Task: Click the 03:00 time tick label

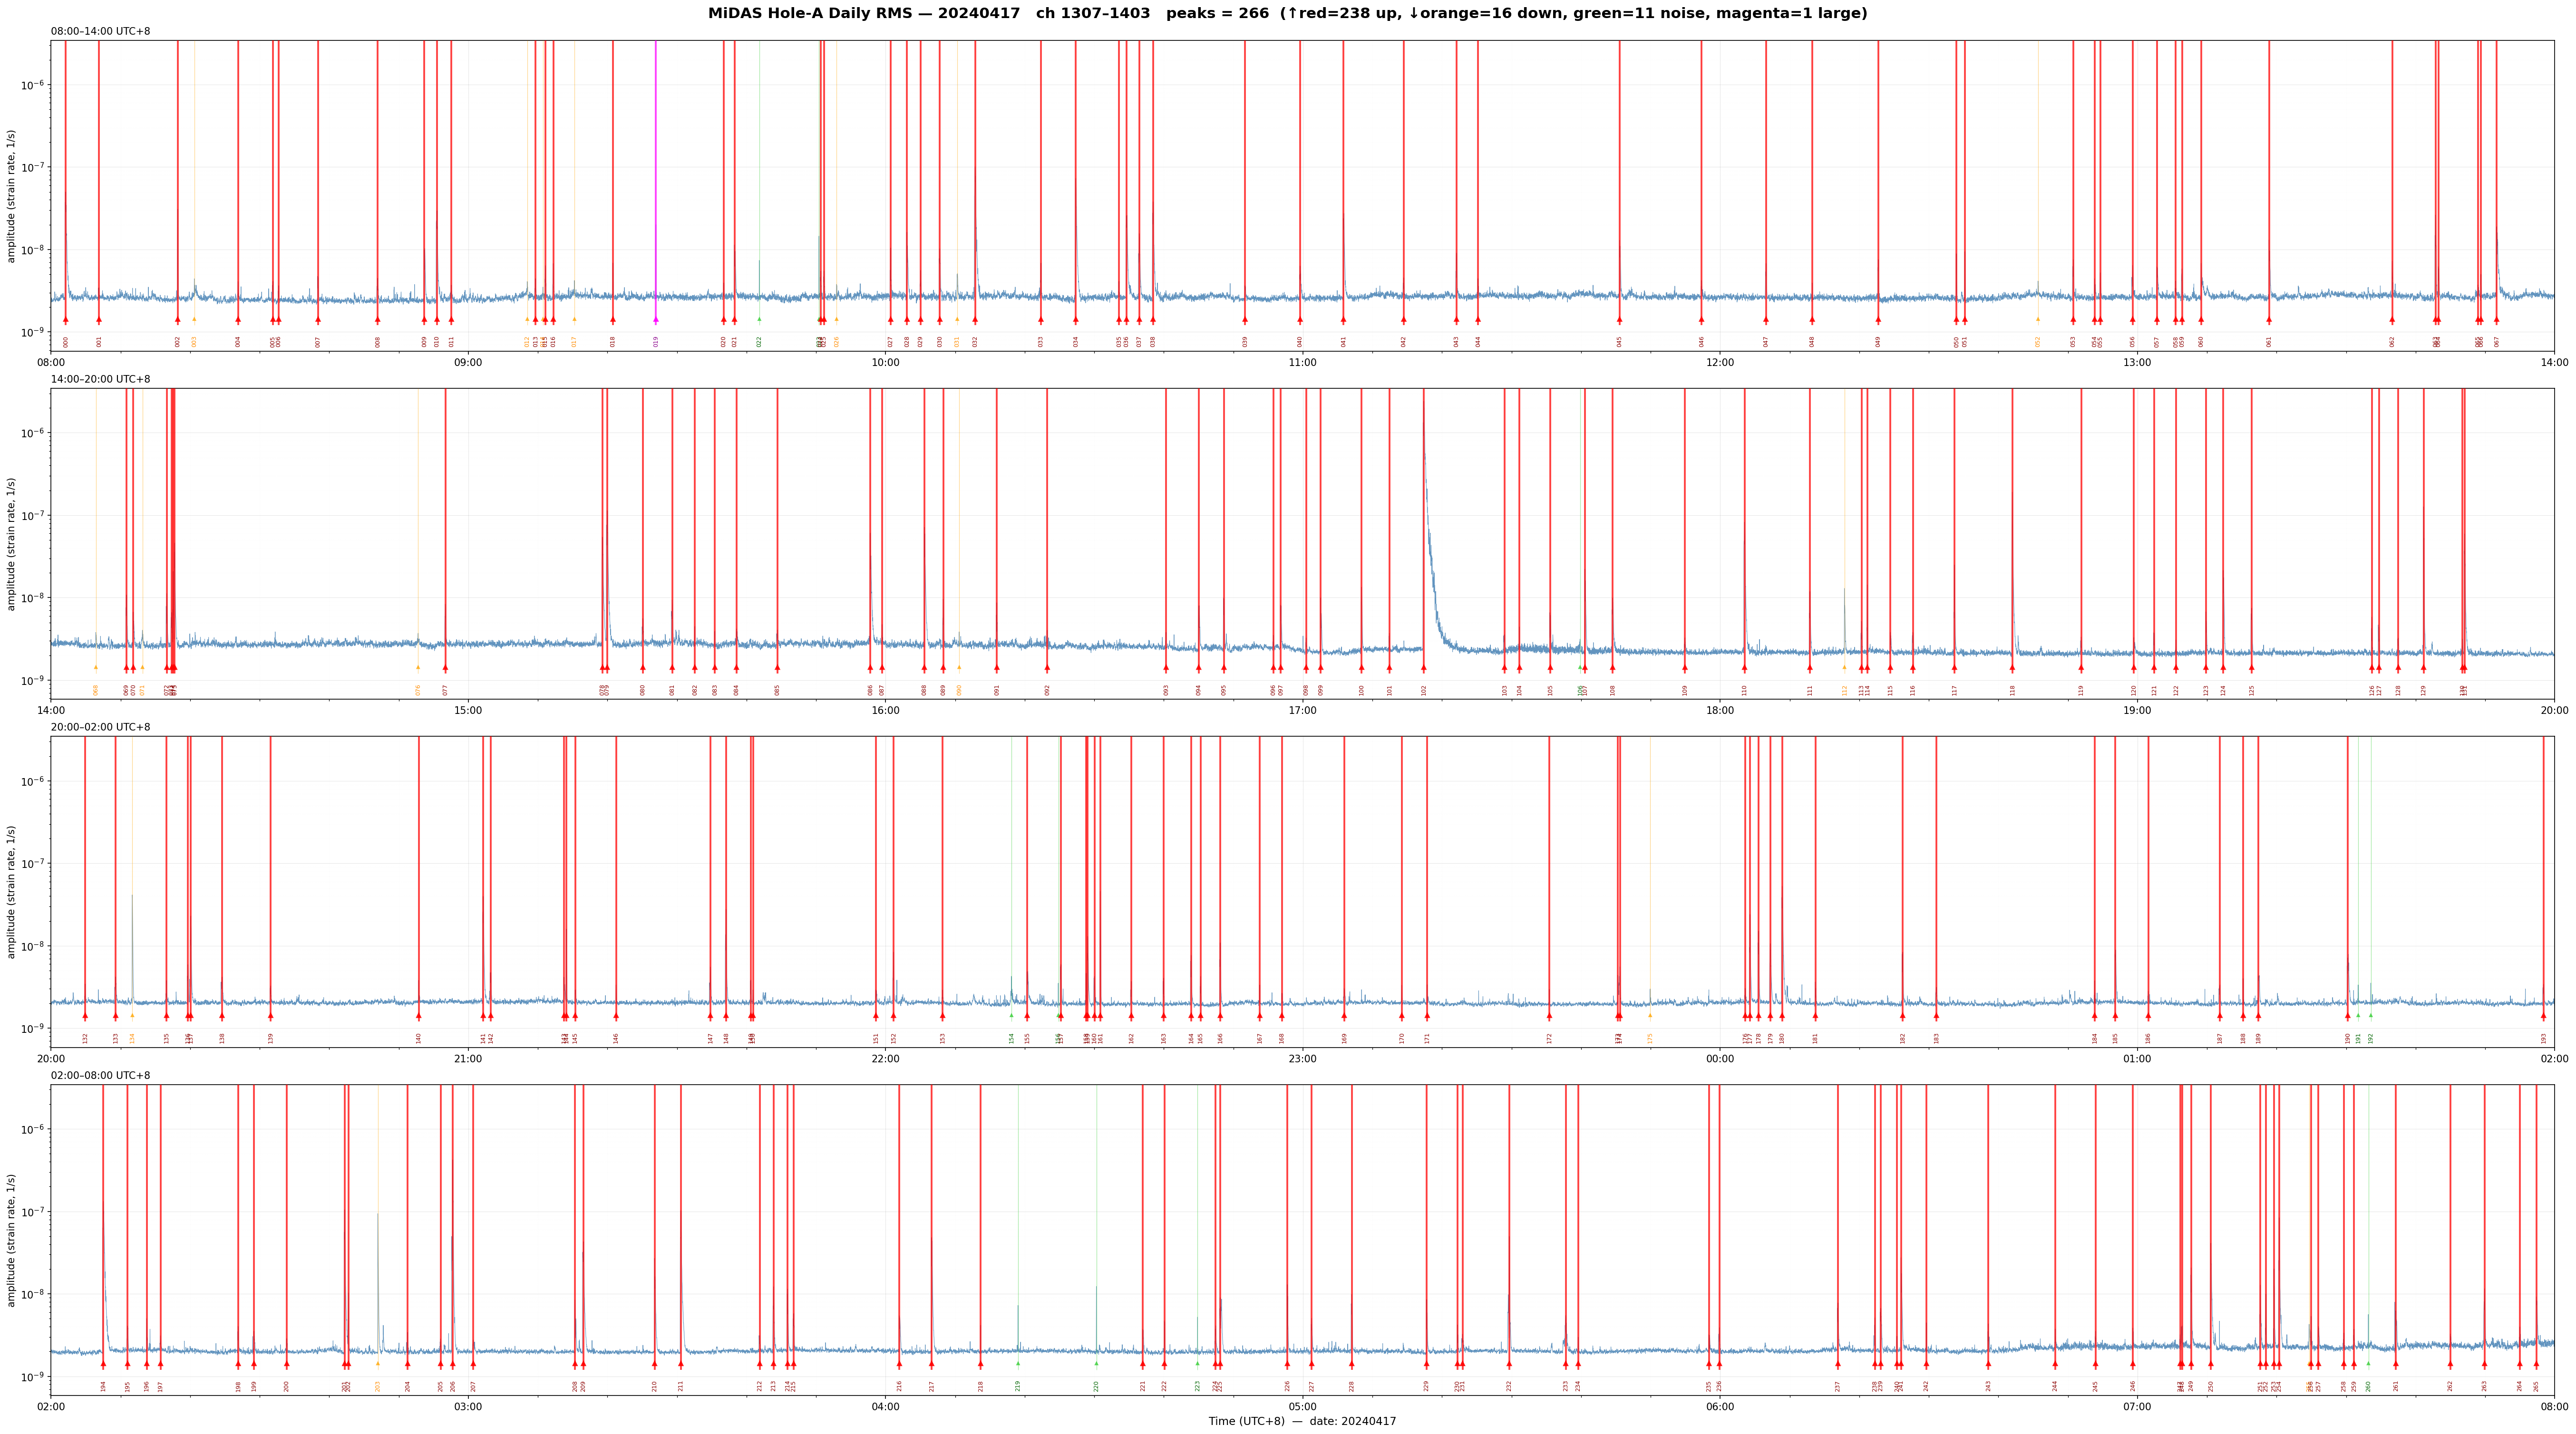Action: [x=468, y=1407]
